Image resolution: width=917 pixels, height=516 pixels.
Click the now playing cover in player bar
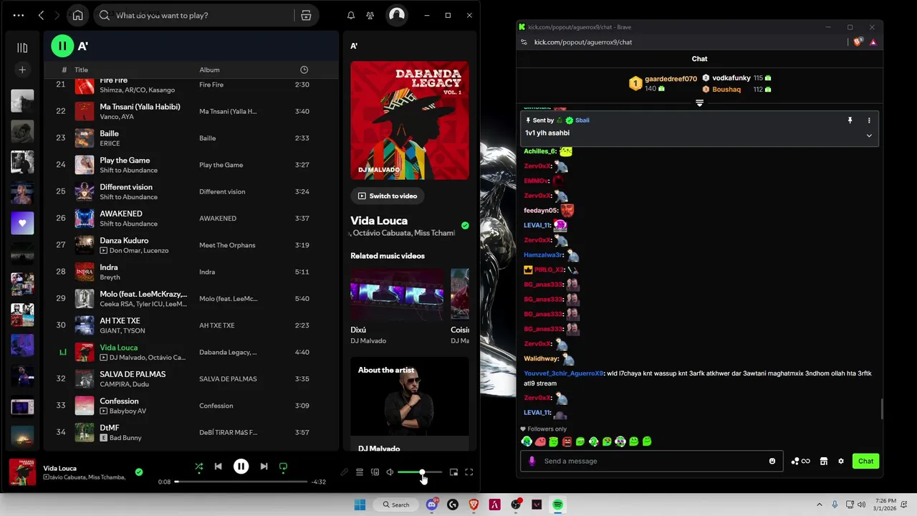pos(22,472)
